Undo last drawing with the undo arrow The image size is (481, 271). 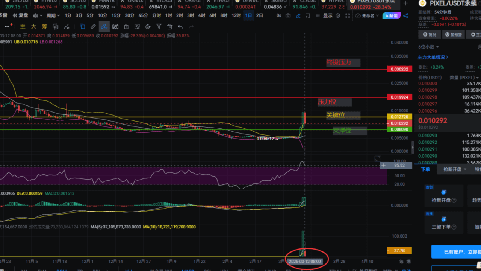pyautogui.click(x=180, y=27)
